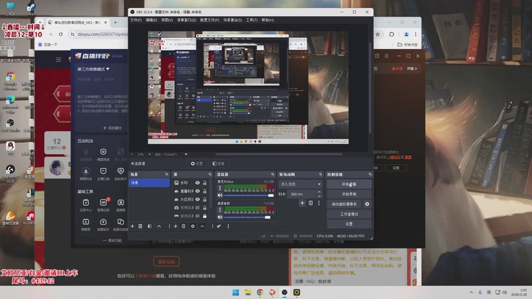532x299 pixels.
Task: Open scene filters icon in Scenes panel
Action: coord(150,226)
